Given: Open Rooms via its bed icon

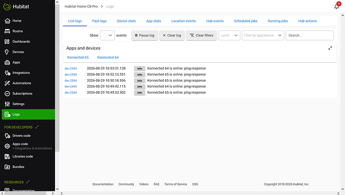Looking at the screenshot, I should [7, 31].
